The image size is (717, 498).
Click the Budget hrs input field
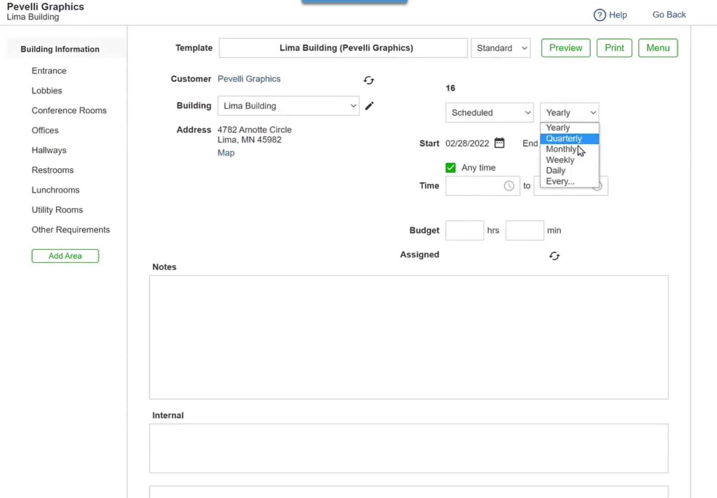click(x=465, y=230)
